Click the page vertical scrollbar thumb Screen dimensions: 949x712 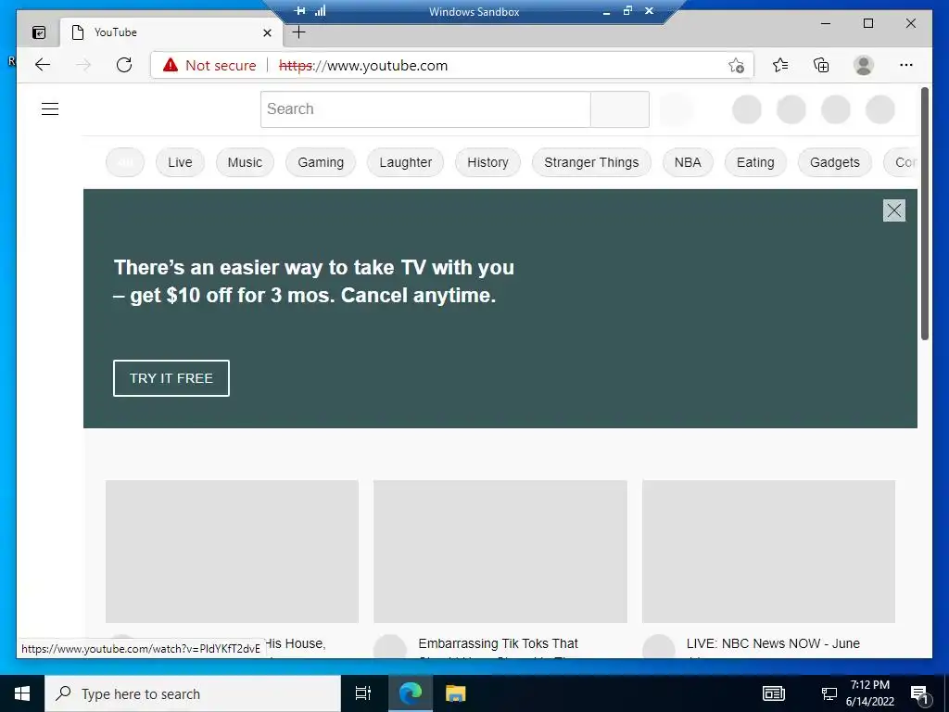(924, 214)
